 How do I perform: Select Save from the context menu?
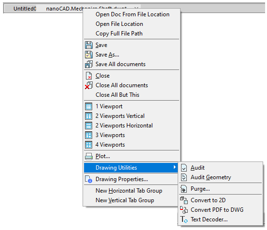(132, 45)
